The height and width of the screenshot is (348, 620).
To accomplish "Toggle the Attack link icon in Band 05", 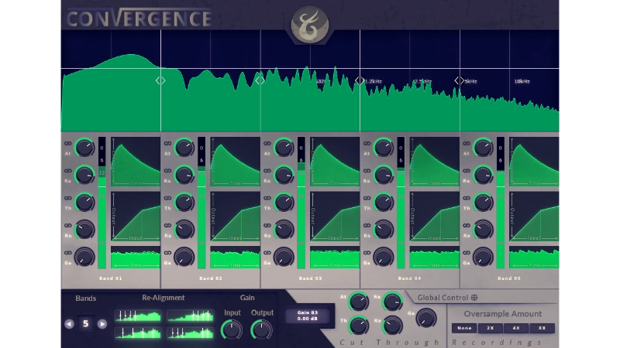I will (467, 144).
